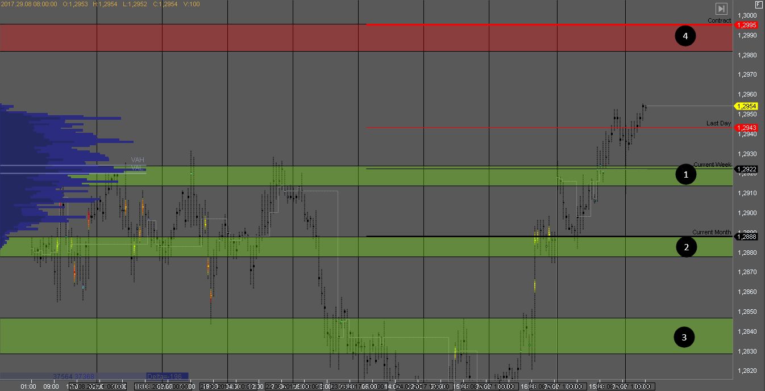Click the 1,3000 value on price scale
The width and height of the screenshot is (765, 391).
point(746,15)
